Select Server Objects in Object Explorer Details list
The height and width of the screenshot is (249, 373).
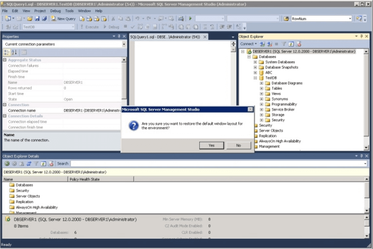pos(28,196)
